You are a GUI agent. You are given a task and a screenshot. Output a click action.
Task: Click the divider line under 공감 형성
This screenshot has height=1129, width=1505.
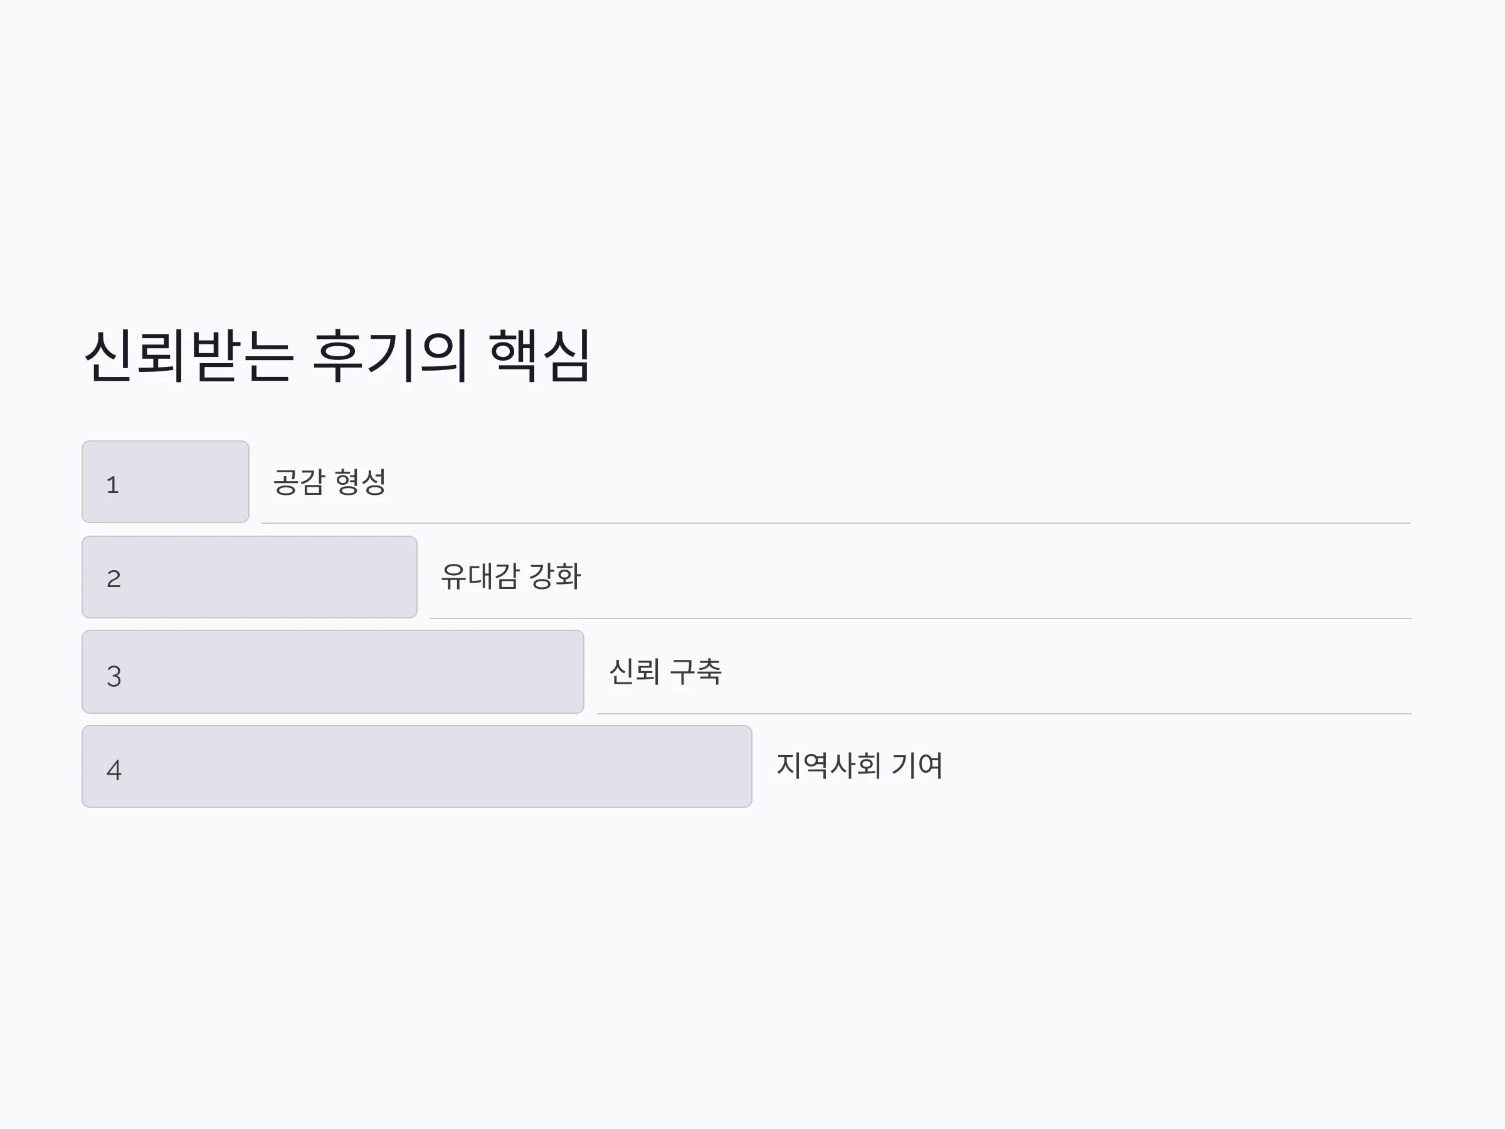835,522
